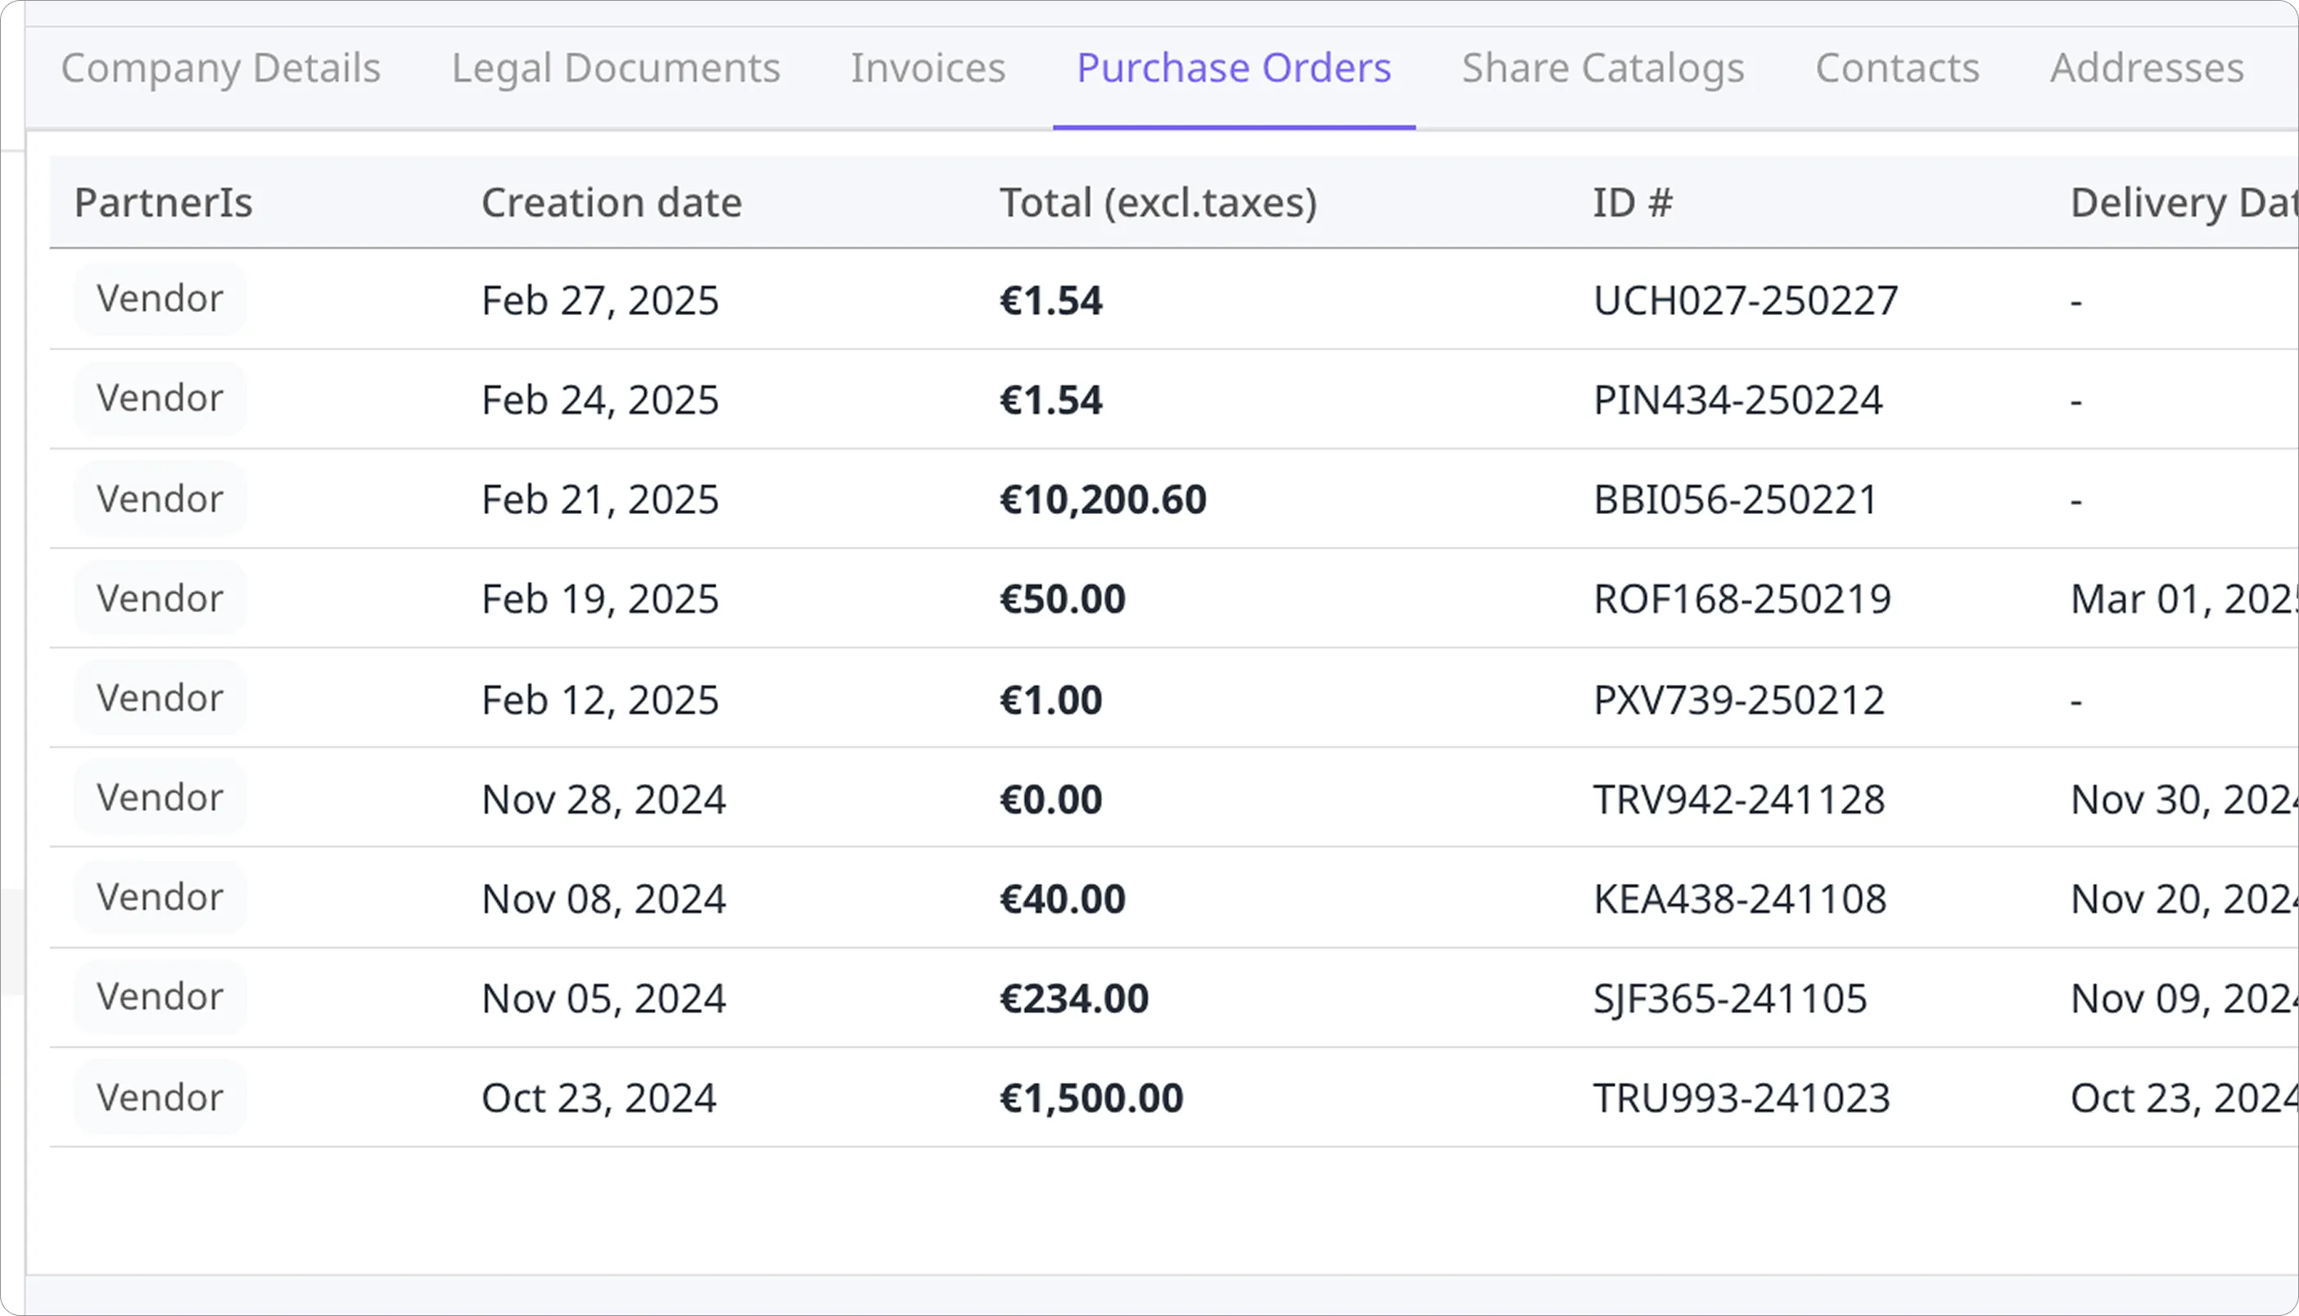Click the €1.00 total amount
2299x1316 pixels.
pyautogui.click(x=1050, y=701)
